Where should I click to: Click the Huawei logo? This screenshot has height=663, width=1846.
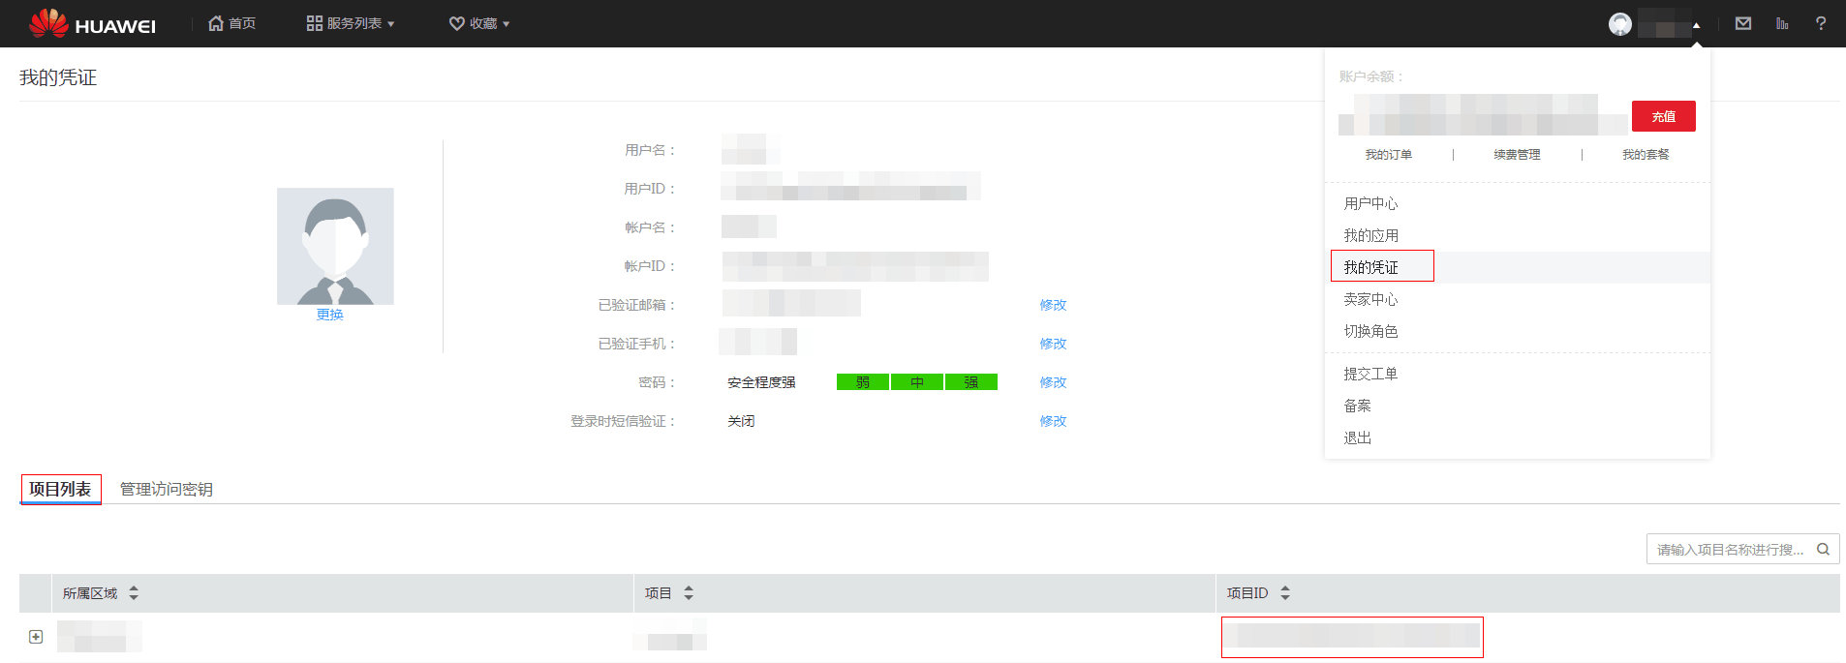point(92,23)
